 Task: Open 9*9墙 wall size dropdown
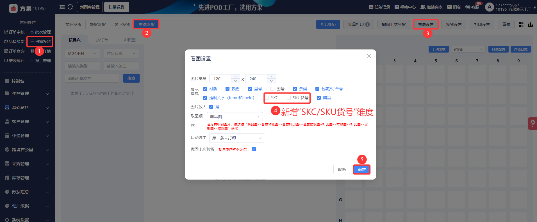468,49
